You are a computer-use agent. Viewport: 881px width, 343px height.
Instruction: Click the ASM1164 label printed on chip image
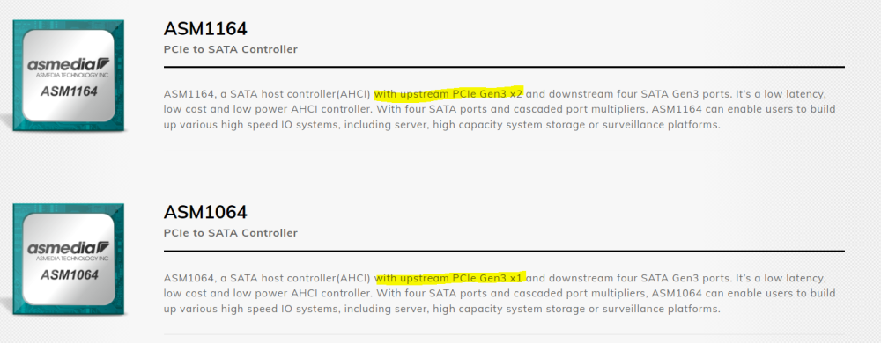[69, 91]
